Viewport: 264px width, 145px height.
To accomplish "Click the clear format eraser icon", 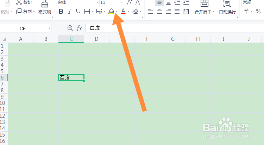I will [135, 12].
